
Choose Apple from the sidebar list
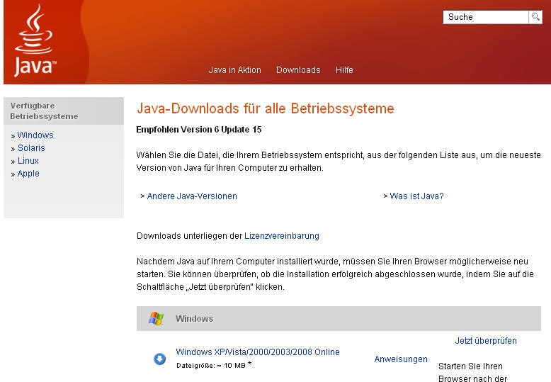pos(28,174)
